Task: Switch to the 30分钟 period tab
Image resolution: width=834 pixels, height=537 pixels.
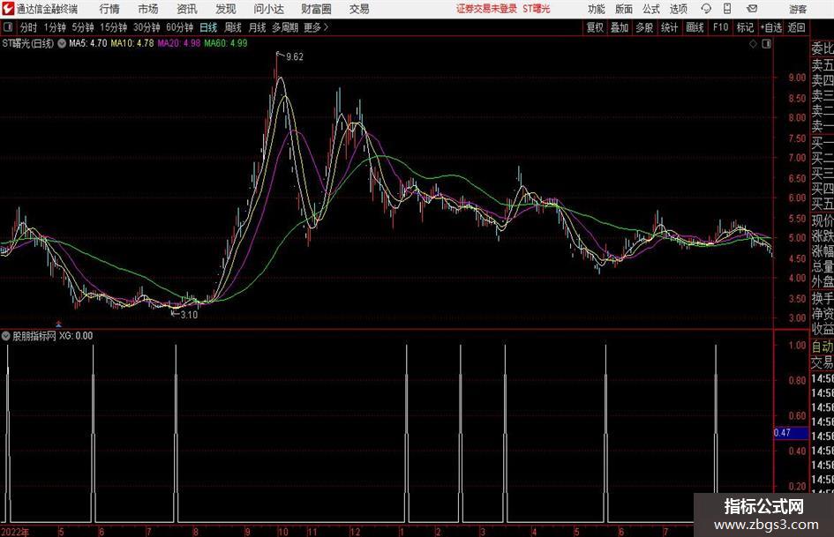Action: click(147, 27)
